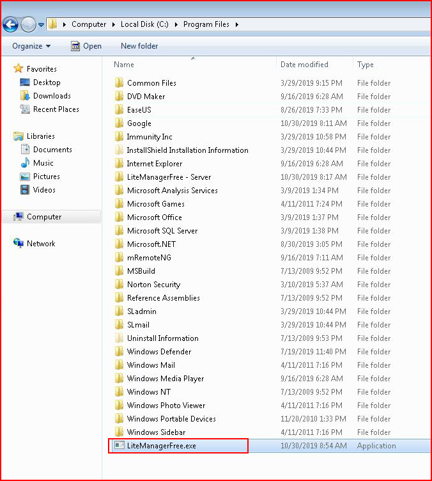Select the Microsoft Analysis Services folder icon
Screen dimensions: 432x481
[119, 190]
